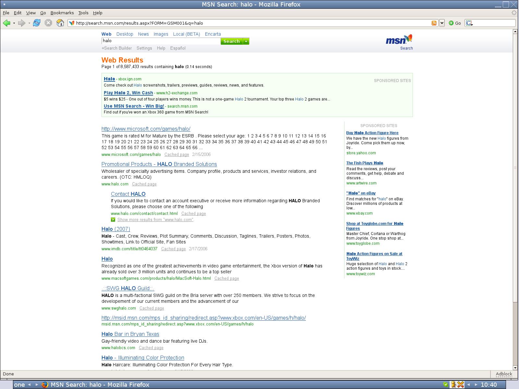Open Buy Halo Action Figure Here ad
Viewport: 519px width, 389px height.
tap(372, 133)
